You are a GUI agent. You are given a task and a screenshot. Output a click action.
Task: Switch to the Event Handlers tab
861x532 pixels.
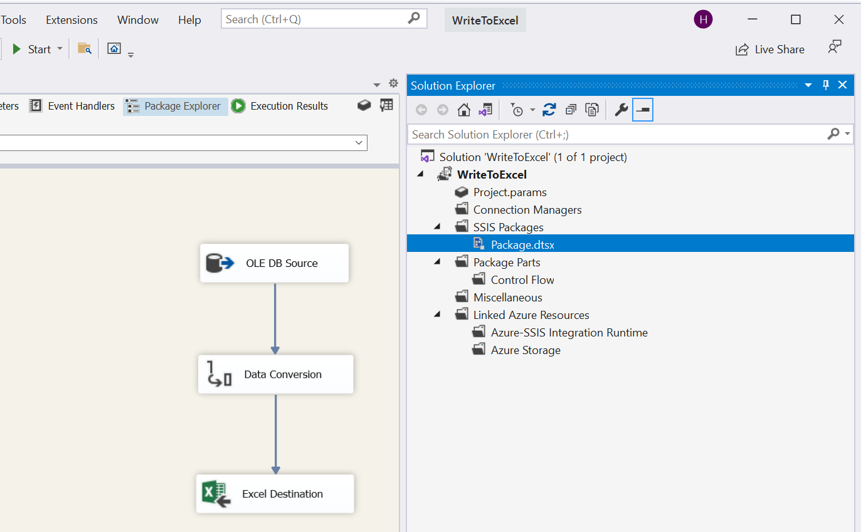(x=73, y=106)
